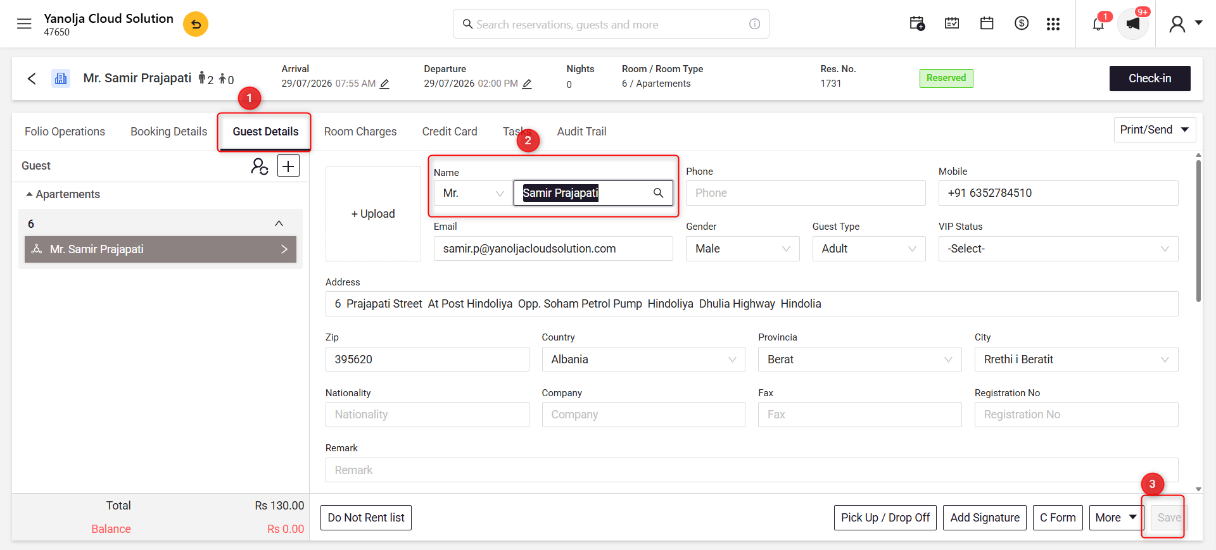The height and width of the screenshot is (550, 1216).
Task: Open the Print/Send dropdown
Action: point(1155,130)
